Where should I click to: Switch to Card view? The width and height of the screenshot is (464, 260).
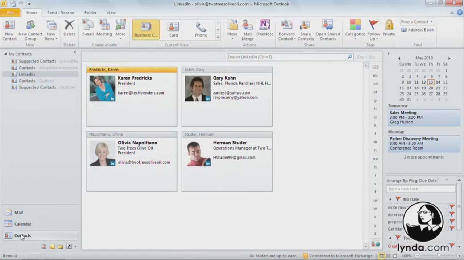(173, 29)
